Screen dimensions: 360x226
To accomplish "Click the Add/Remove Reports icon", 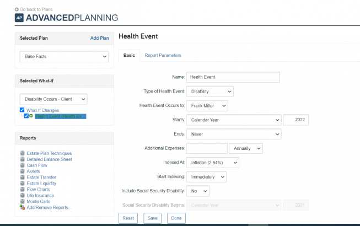I will 22,207.
